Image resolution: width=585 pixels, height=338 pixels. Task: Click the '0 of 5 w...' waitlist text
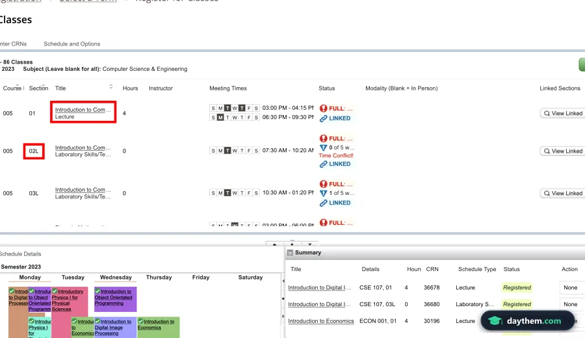click(x=342, y=148)
